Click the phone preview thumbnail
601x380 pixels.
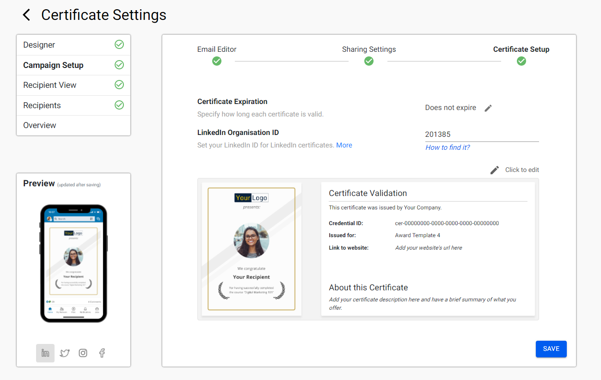[73, 263]
